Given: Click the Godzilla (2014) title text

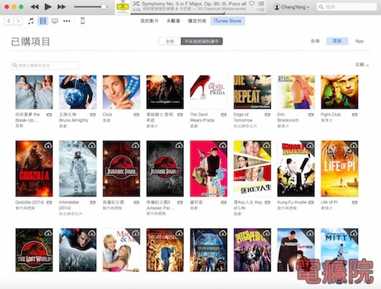Looking at the screenshot, I should tap(29, 202).
